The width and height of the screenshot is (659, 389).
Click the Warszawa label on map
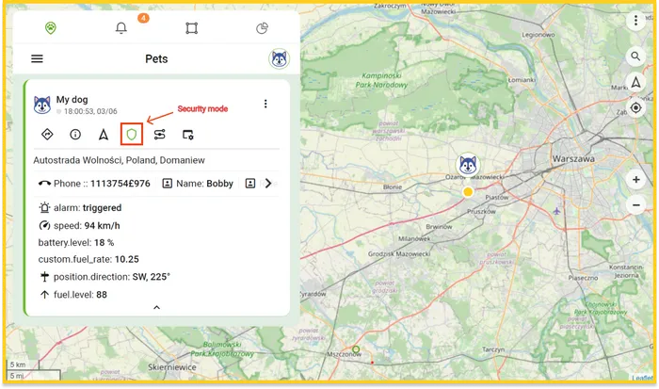coord(573,159)
